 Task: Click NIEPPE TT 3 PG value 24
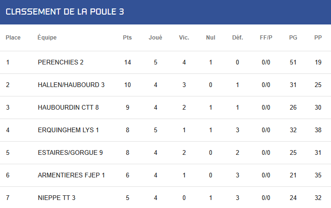(293, 198)
